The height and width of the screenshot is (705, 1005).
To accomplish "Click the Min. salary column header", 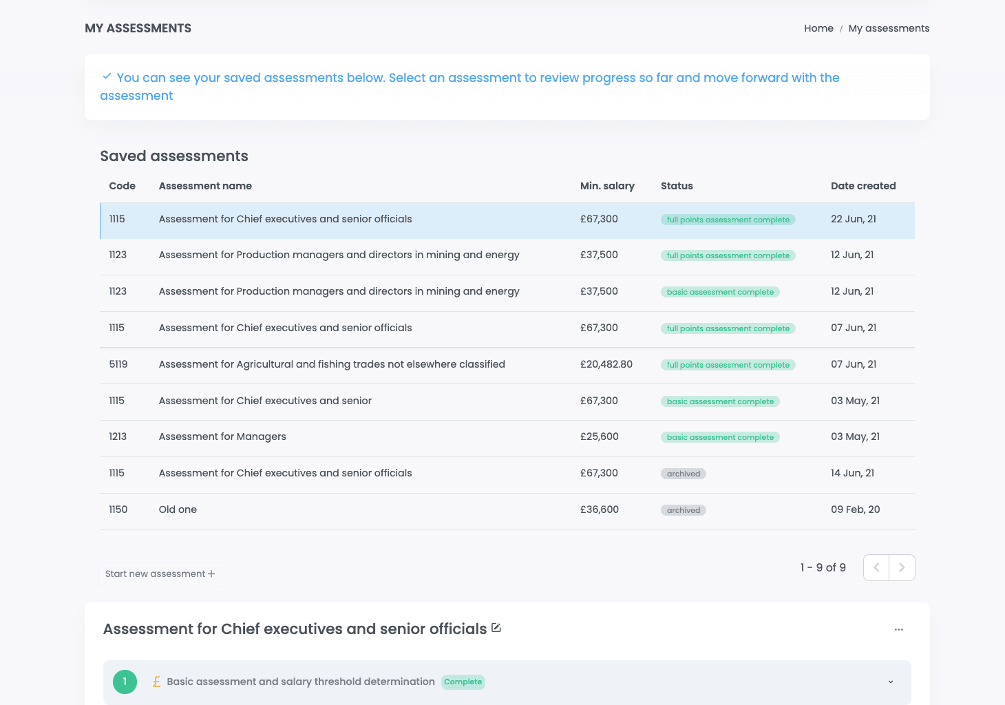I will [x=607, y=186].
